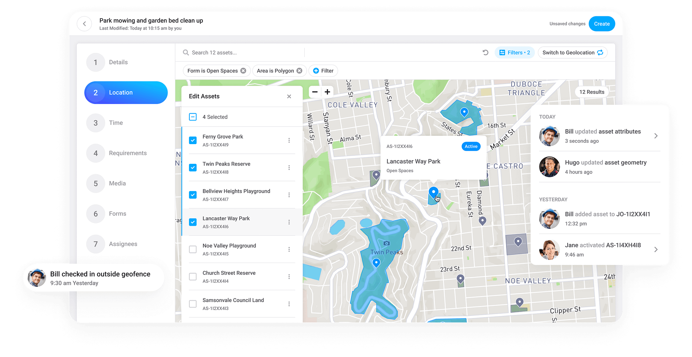Click the 12 Results label

click(592, 92)
